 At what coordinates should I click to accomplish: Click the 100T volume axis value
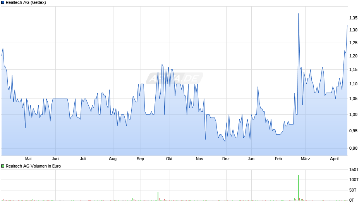pyautogui.click(x=354, y=180)
